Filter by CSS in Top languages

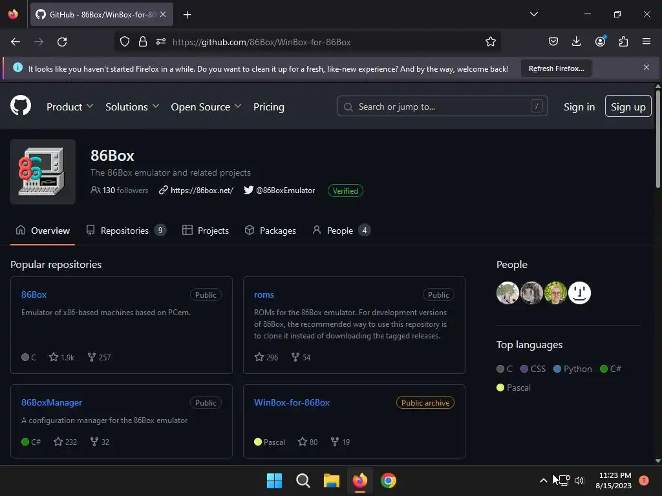[533, 369]
